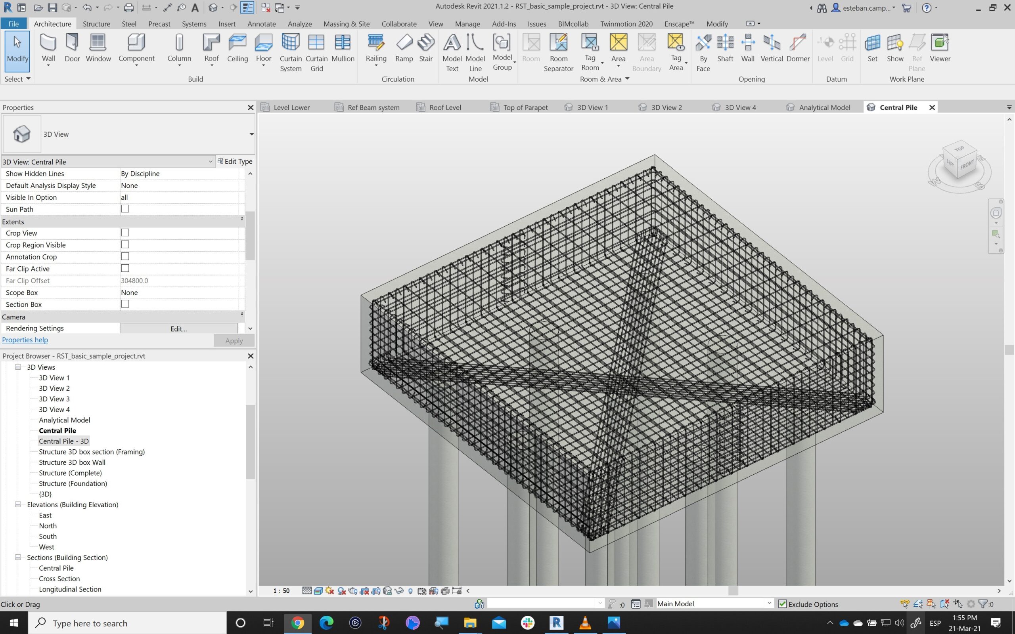Collapse Elevations (Building Elevation) node
This screenshot has height=634, width=1015.
(x=18, y=504)
